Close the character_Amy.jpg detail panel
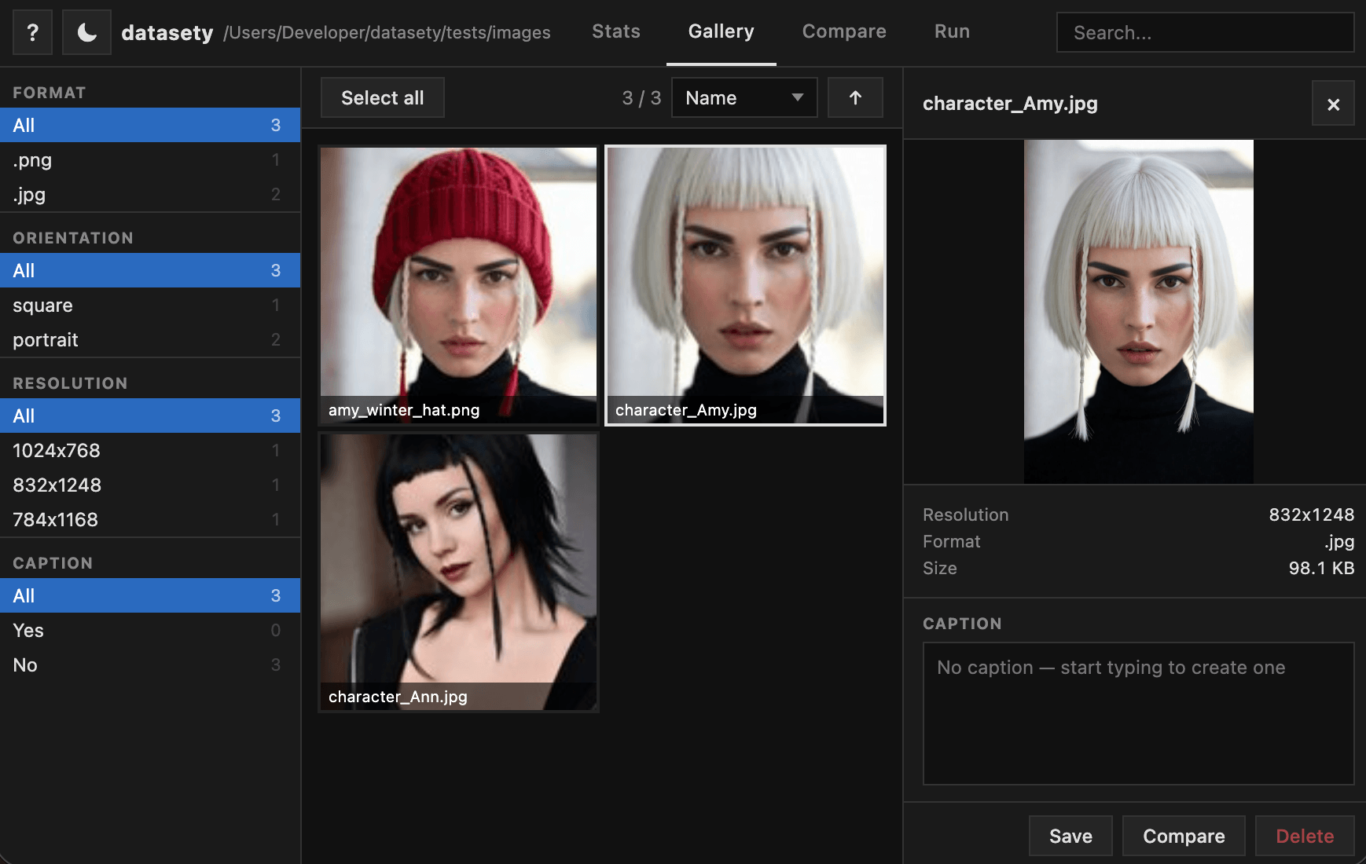 click(x=1332, y=104)
